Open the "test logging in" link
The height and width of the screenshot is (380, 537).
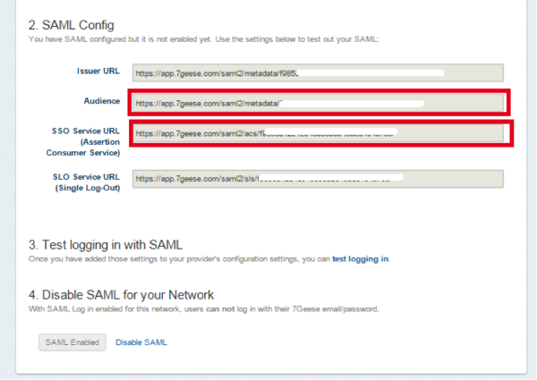click(x=360, y=258)
